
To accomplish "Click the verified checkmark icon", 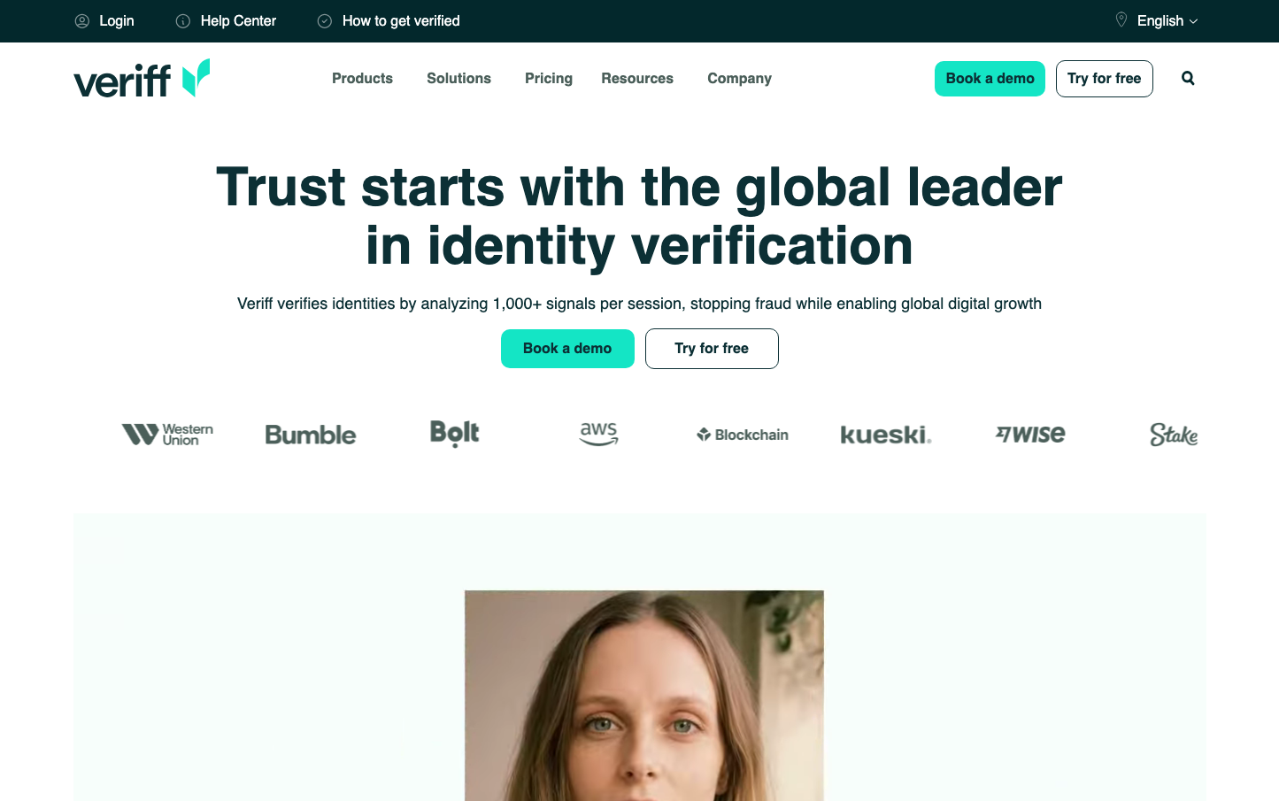I will click(325, 21).
